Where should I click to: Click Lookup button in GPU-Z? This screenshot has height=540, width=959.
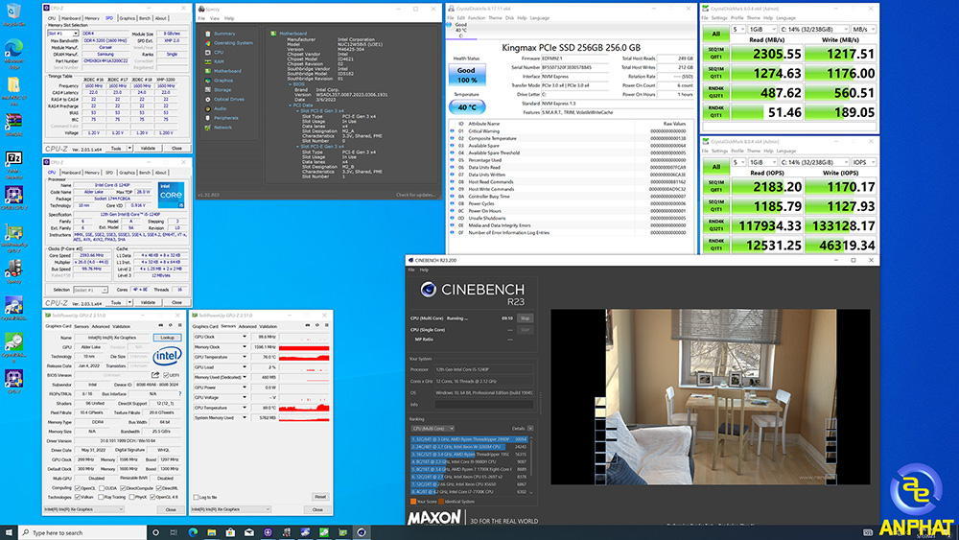coord(167,338)
